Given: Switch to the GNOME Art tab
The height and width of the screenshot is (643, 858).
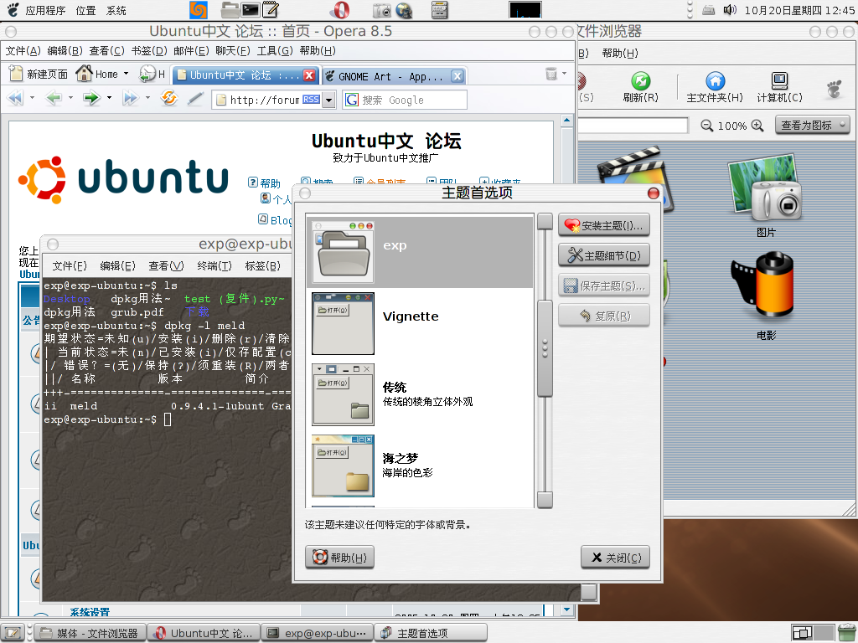Looking at the screenshot, I should click(x=387, y=76).
